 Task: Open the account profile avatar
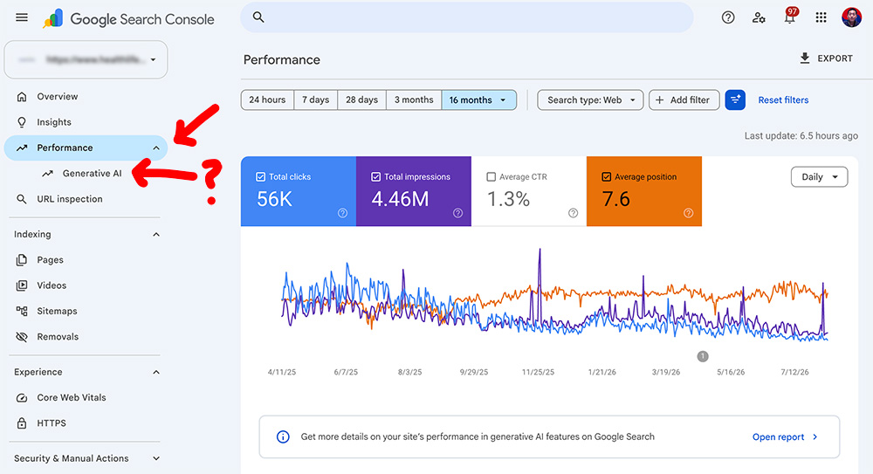click(x=851, y=17)
